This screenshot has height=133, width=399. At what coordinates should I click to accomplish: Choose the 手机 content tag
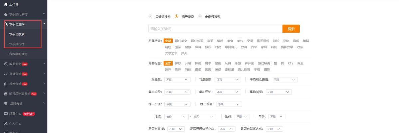(257, 69)
